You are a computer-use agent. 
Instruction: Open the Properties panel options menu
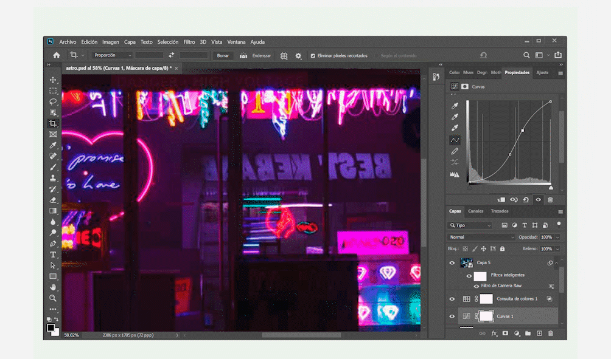560,73
